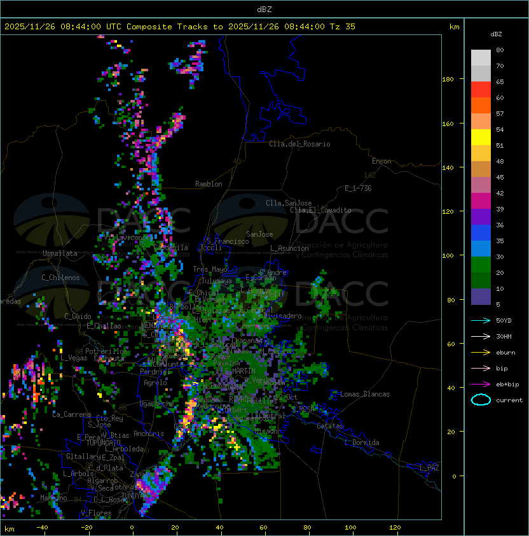Screen dimensions: 529x536
Task: Click the 'Clla.del_Rosario' label
Action: (299, 144)
